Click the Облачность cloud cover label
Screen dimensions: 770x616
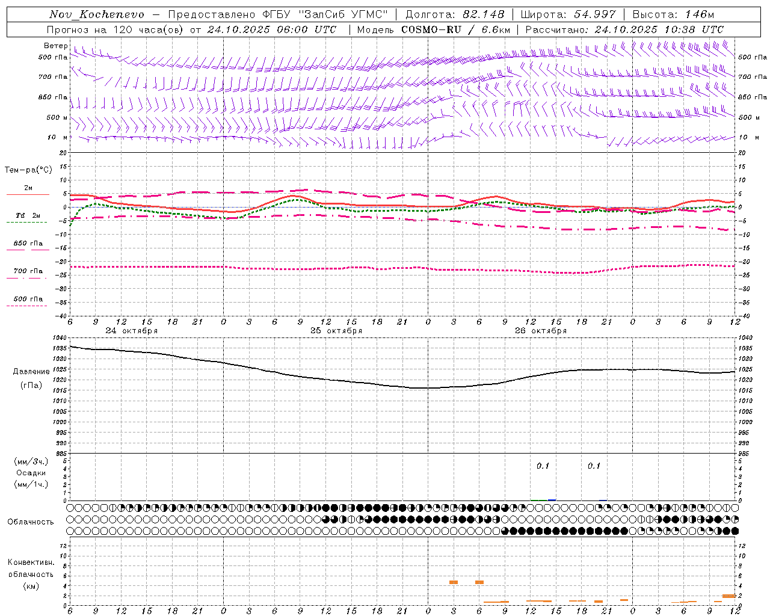pyautogui.click(x=31, y=522)
